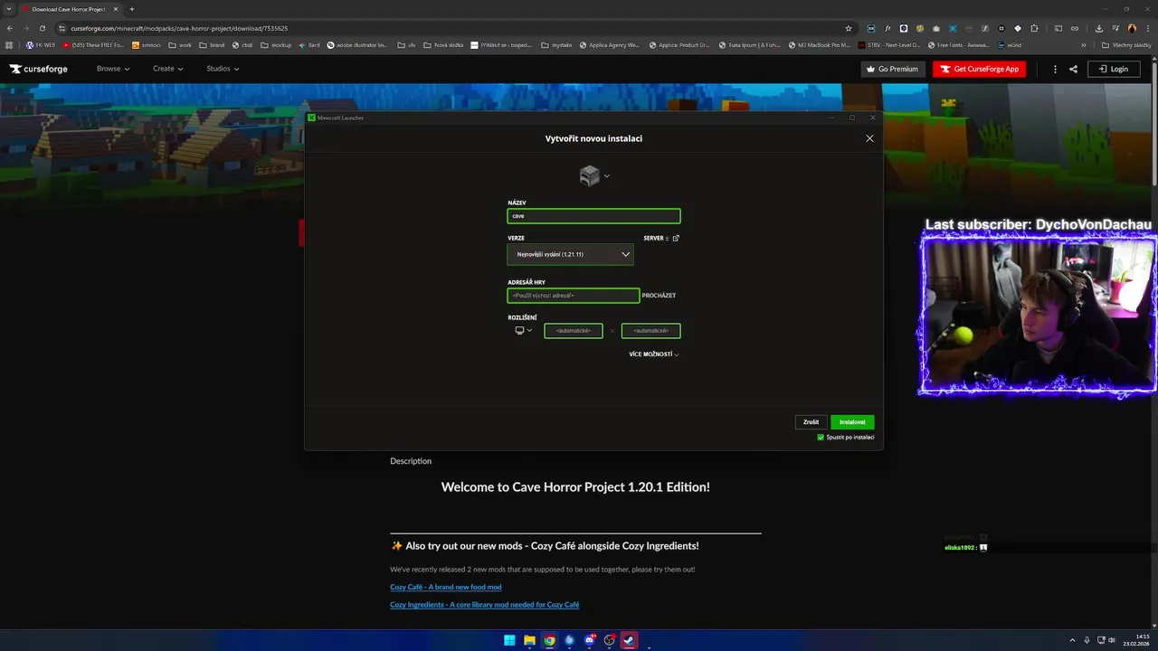Click Go Premium button
This screenshot has width=1158, height=651.
[893, 69]
